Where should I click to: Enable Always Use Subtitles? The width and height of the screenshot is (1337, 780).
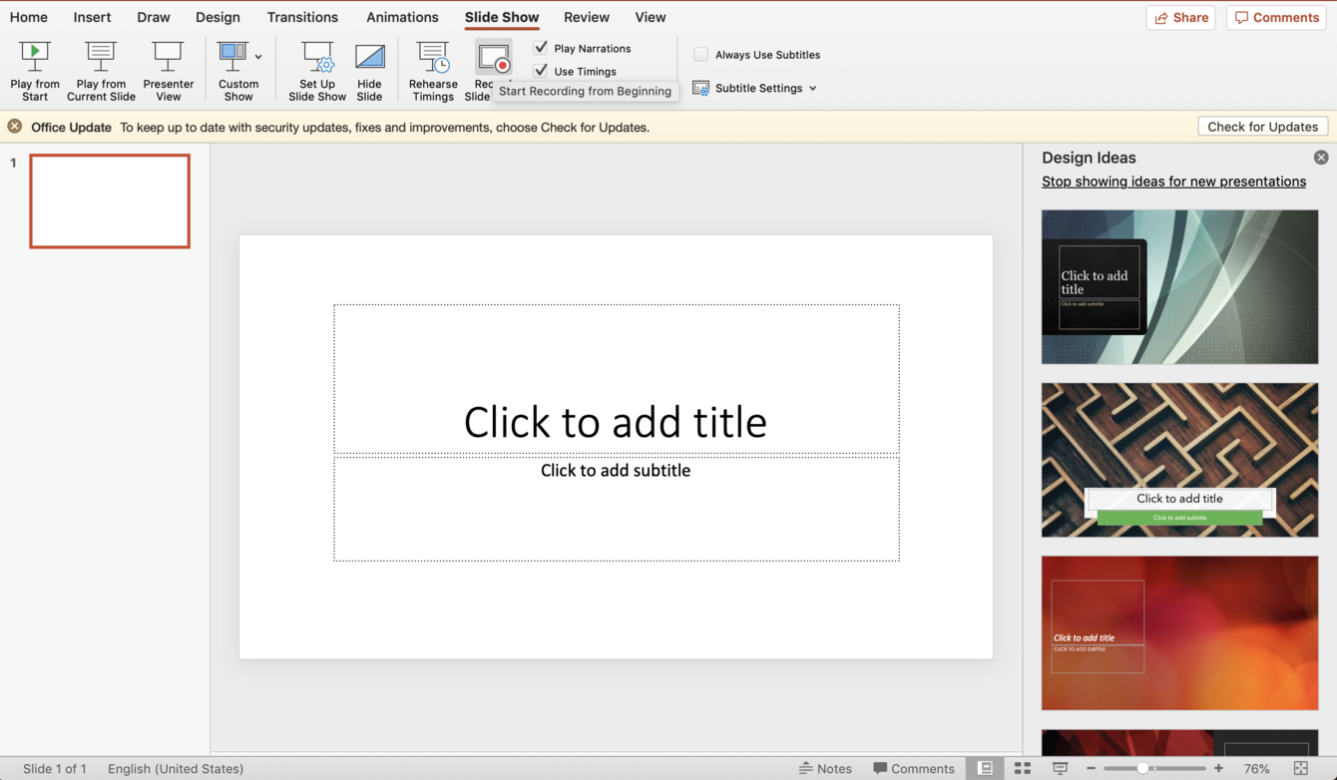(701, 55)
